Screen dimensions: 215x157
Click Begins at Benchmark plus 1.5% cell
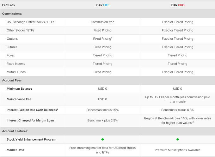coord(177,121)
